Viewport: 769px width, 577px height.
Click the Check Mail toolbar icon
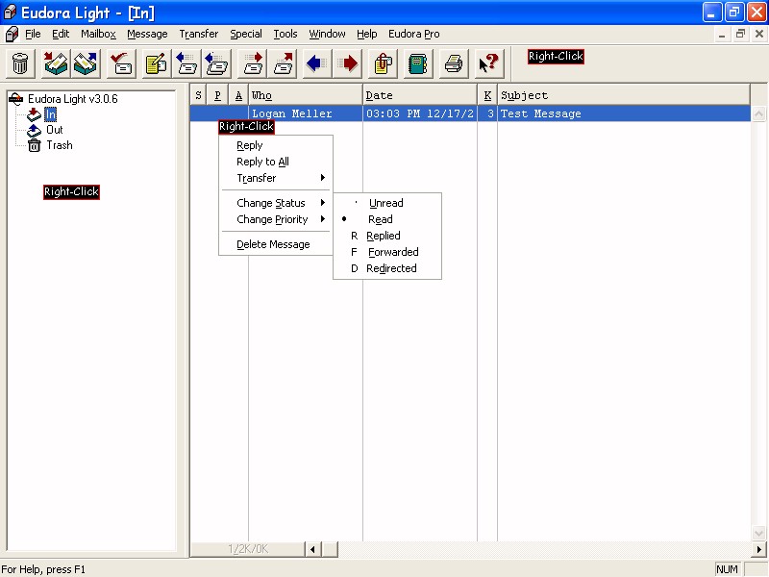pos(121,63)
